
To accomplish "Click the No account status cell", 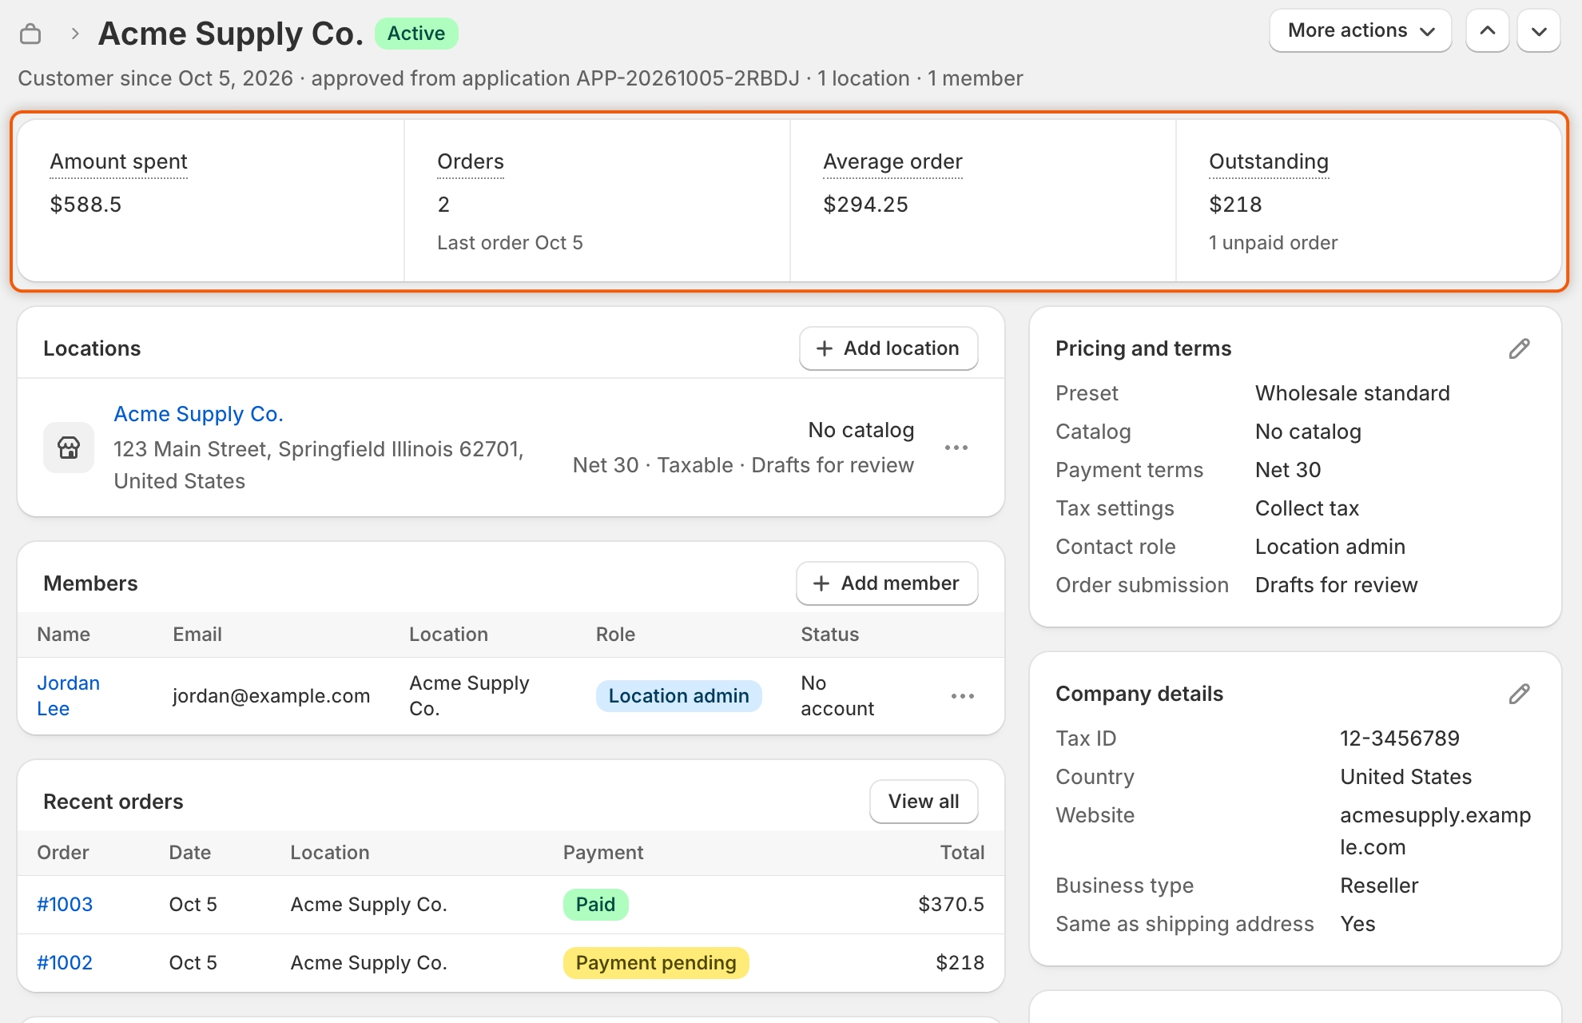I will [837, 696].
